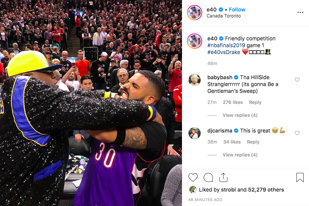Open the #e40vsDrake hashtag
Screen dimensions: 309x206
(x=224, y=52)
